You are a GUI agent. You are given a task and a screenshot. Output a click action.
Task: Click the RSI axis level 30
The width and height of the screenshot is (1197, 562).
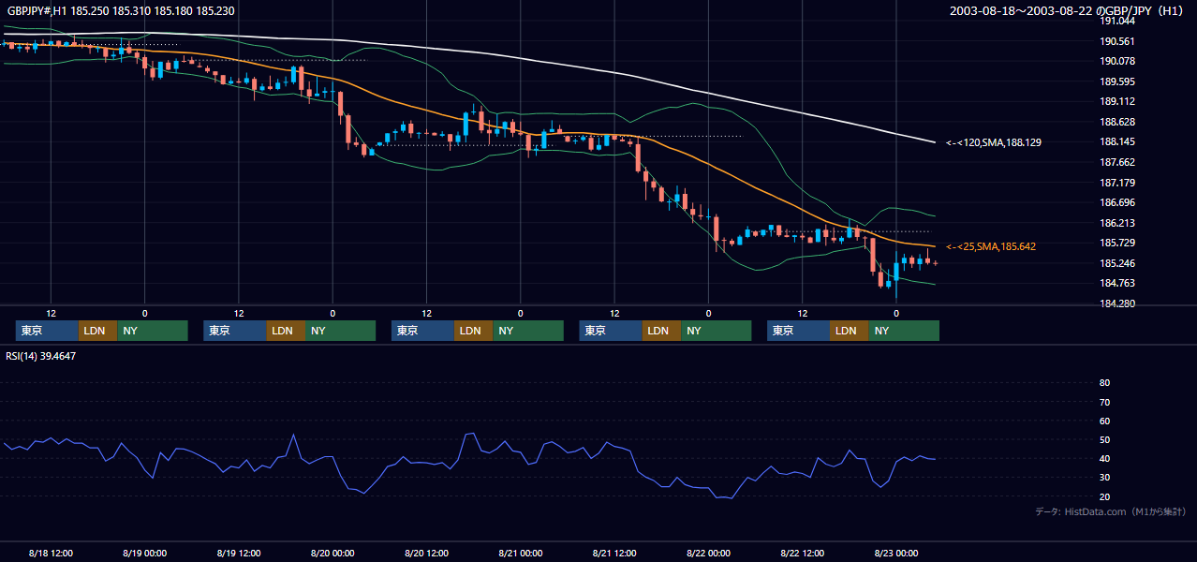pos(1104,478)
